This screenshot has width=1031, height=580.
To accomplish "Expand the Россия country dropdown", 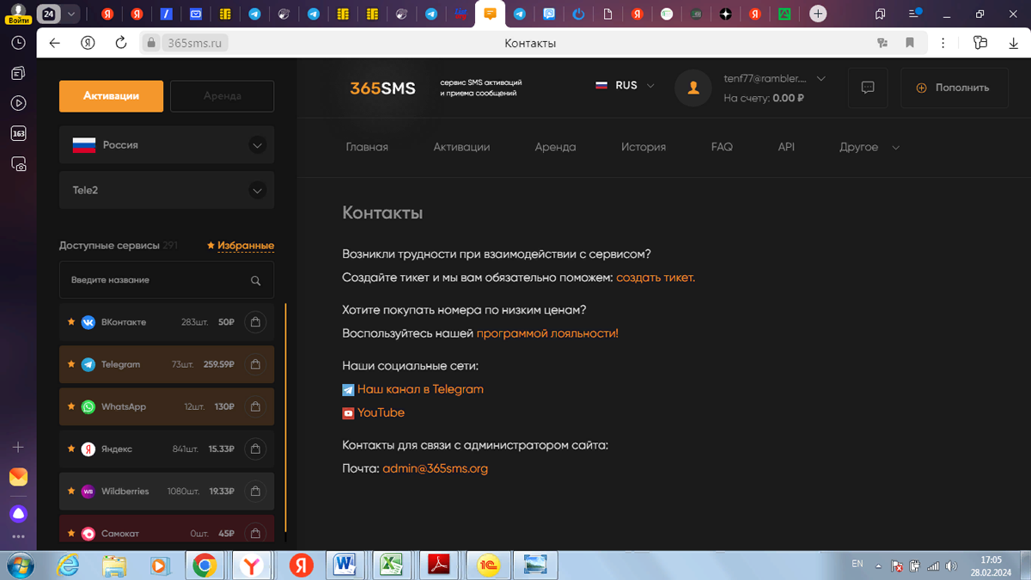I will [167, 145].
